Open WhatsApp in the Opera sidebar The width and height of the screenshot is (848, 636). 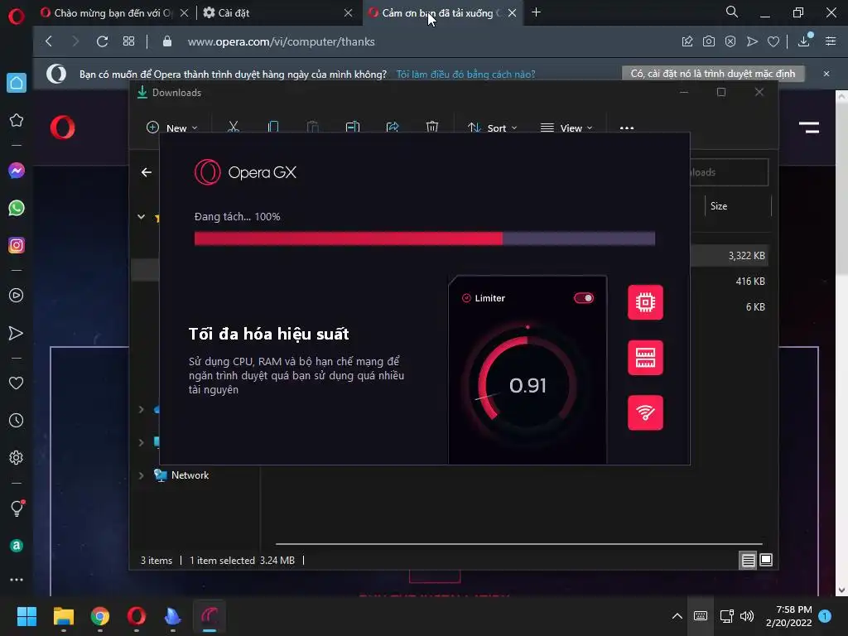[17, 208]
